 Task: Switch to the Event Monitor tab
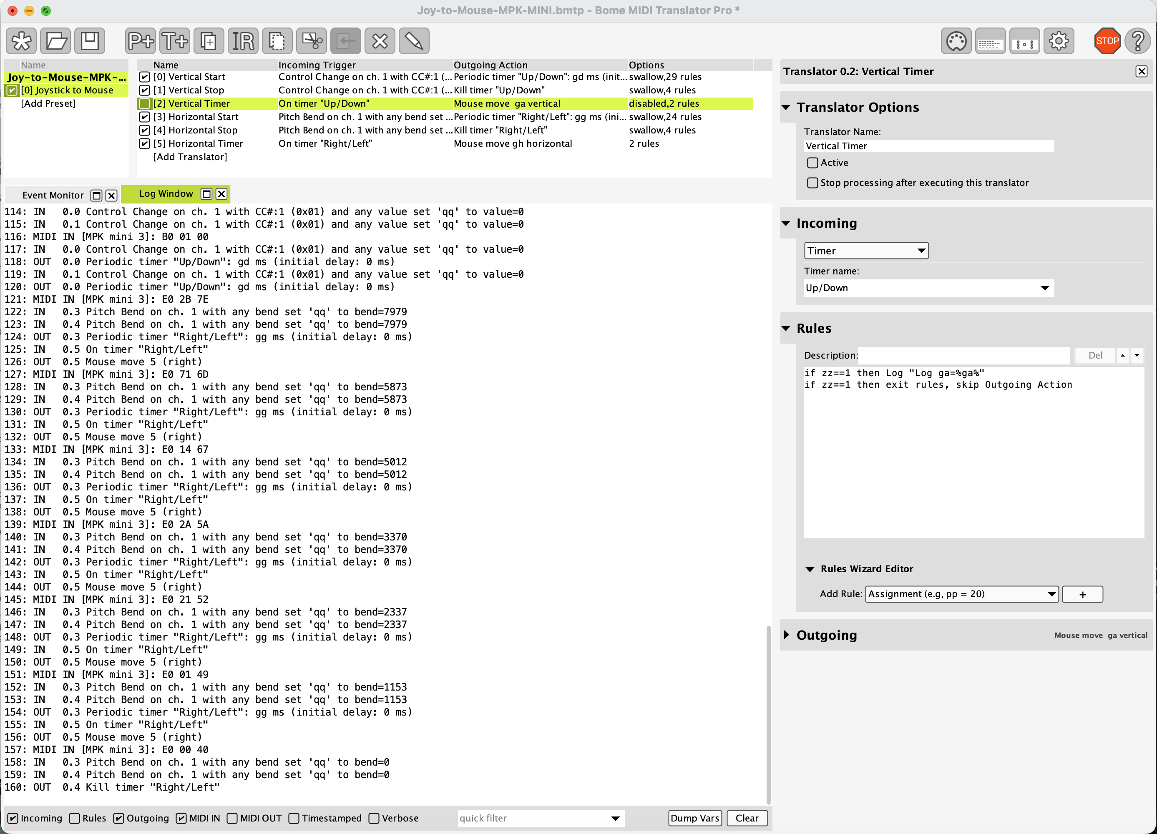click(53, 196)
